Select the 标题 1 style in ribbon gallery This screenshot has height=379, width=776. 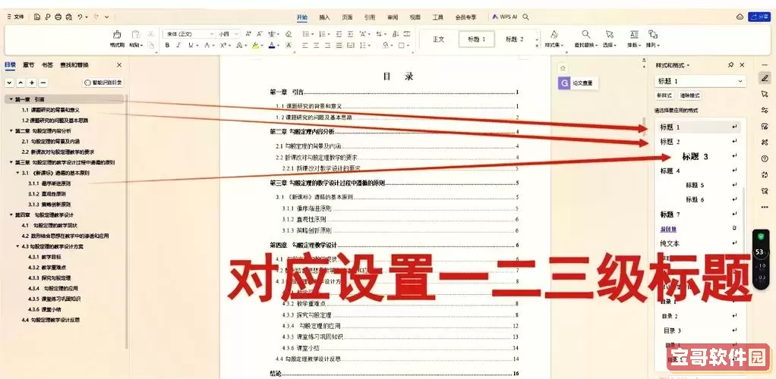pos(477,39)
